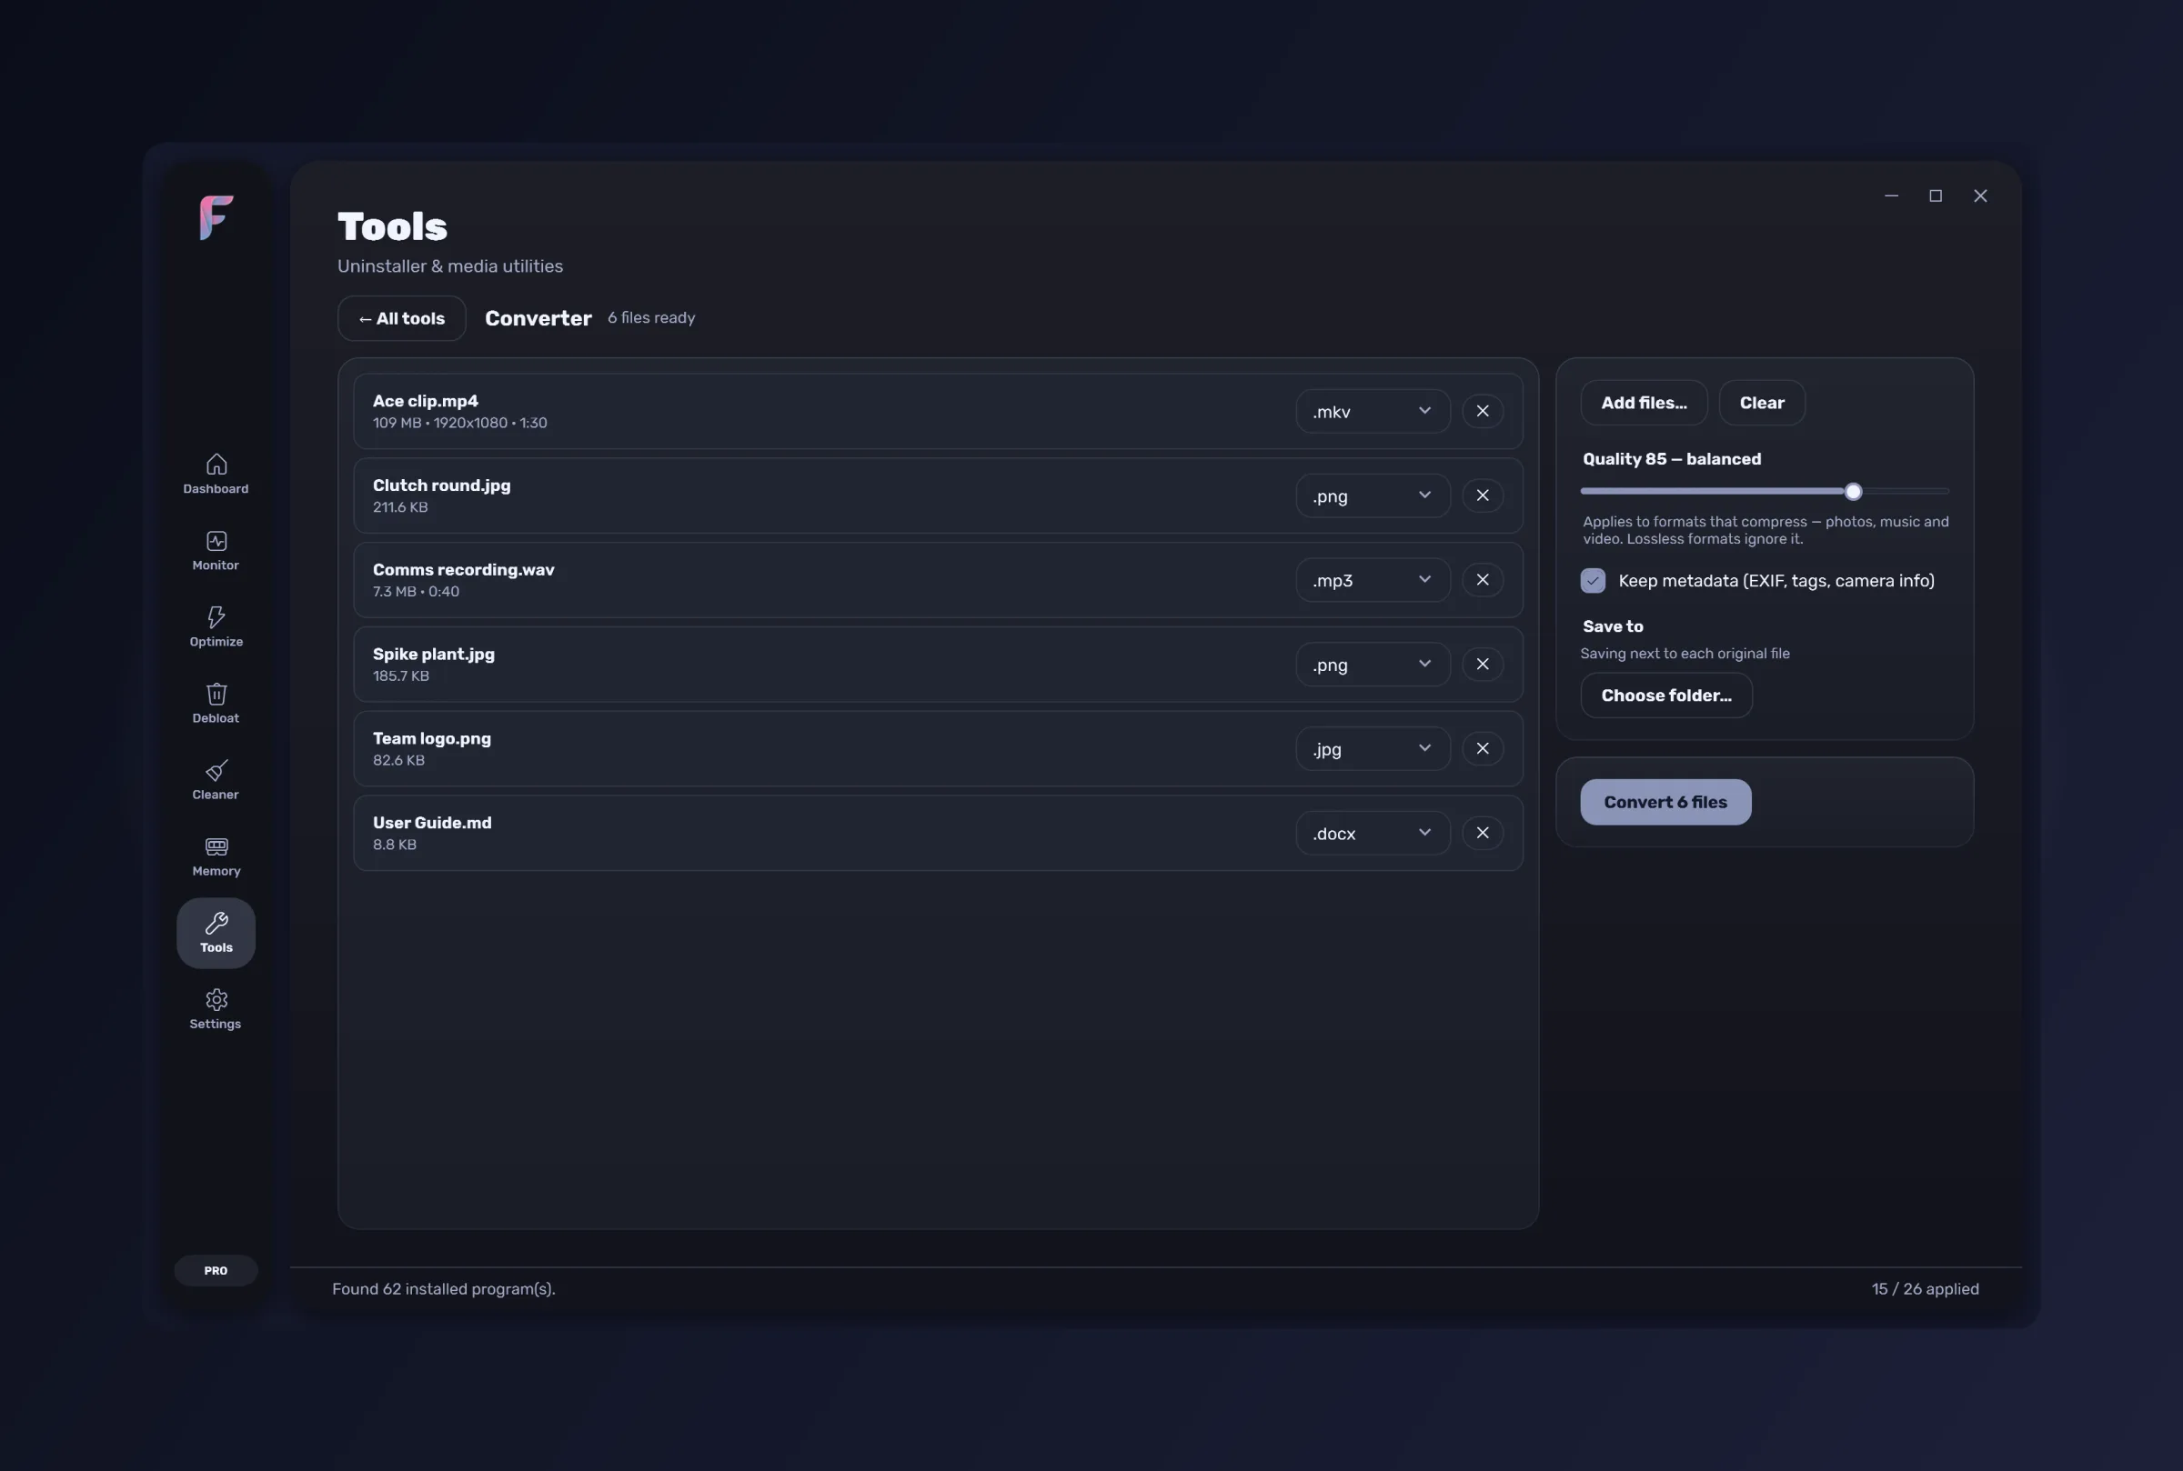Remove Spike plant.jpg from the list
This screenshot has height=1471, width=2183.
point(1482,665)
